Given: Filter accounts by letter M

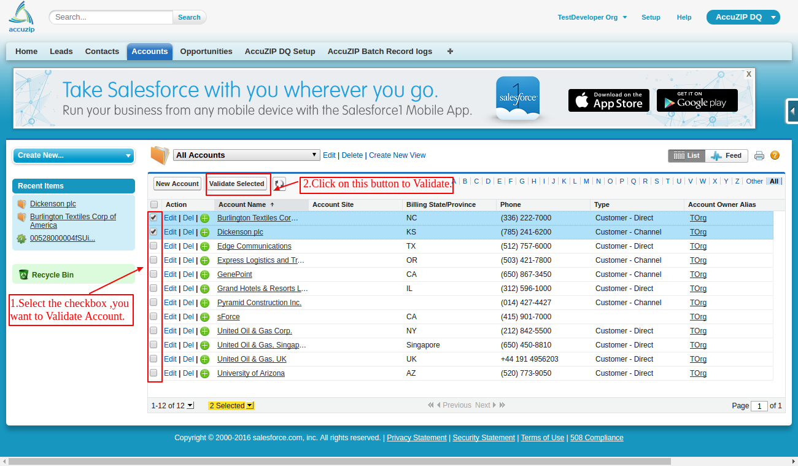Looking at the screenshot, I should click(586, 181).
